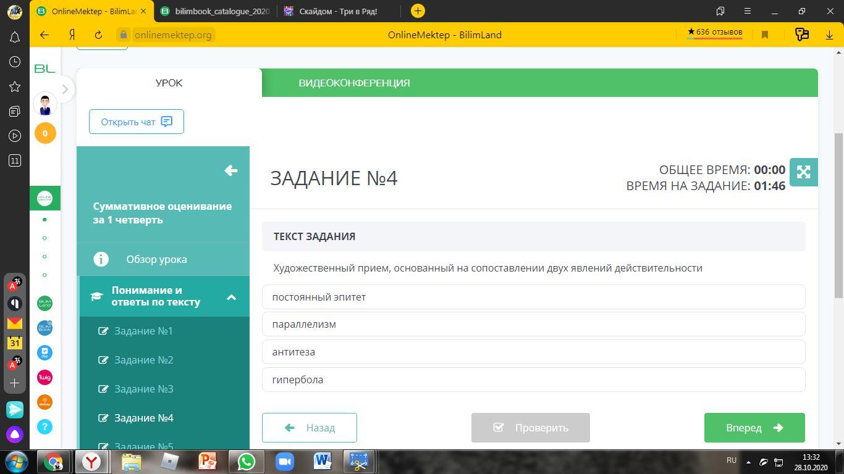Click the back arrow in lesson sidebar

coord(230,170)
